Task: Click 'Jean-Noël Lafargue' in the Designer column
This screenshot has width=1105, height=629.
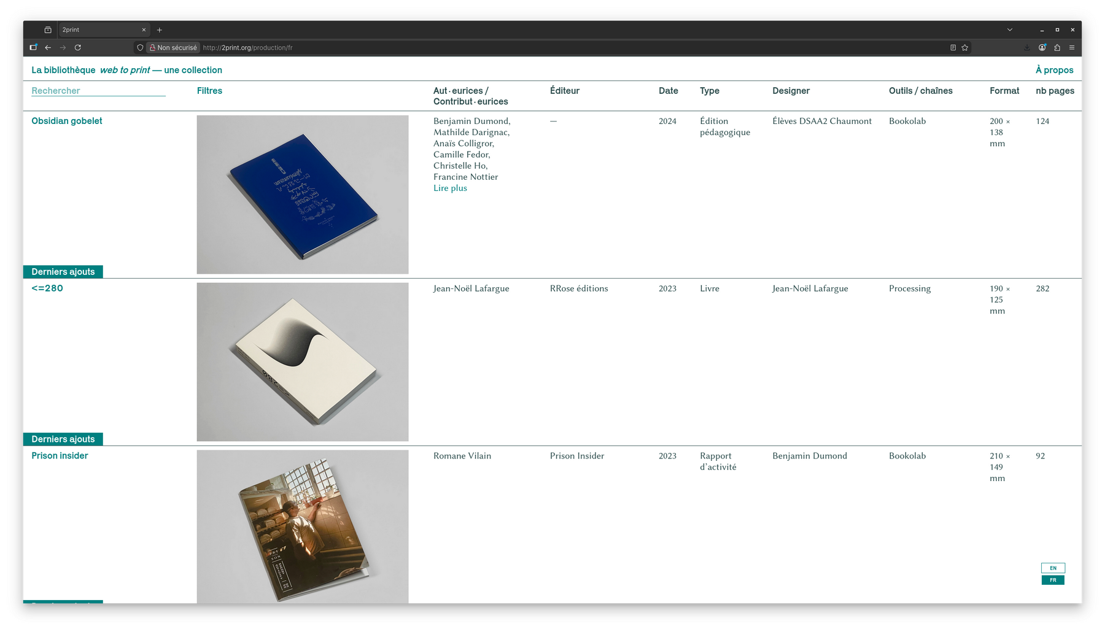Action: pyautogui.click(x=810, y=288)
